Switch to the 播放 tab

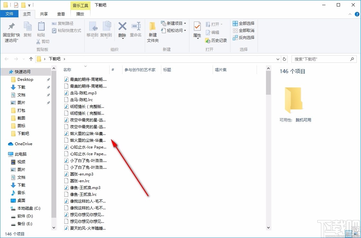tap(80, 14)
